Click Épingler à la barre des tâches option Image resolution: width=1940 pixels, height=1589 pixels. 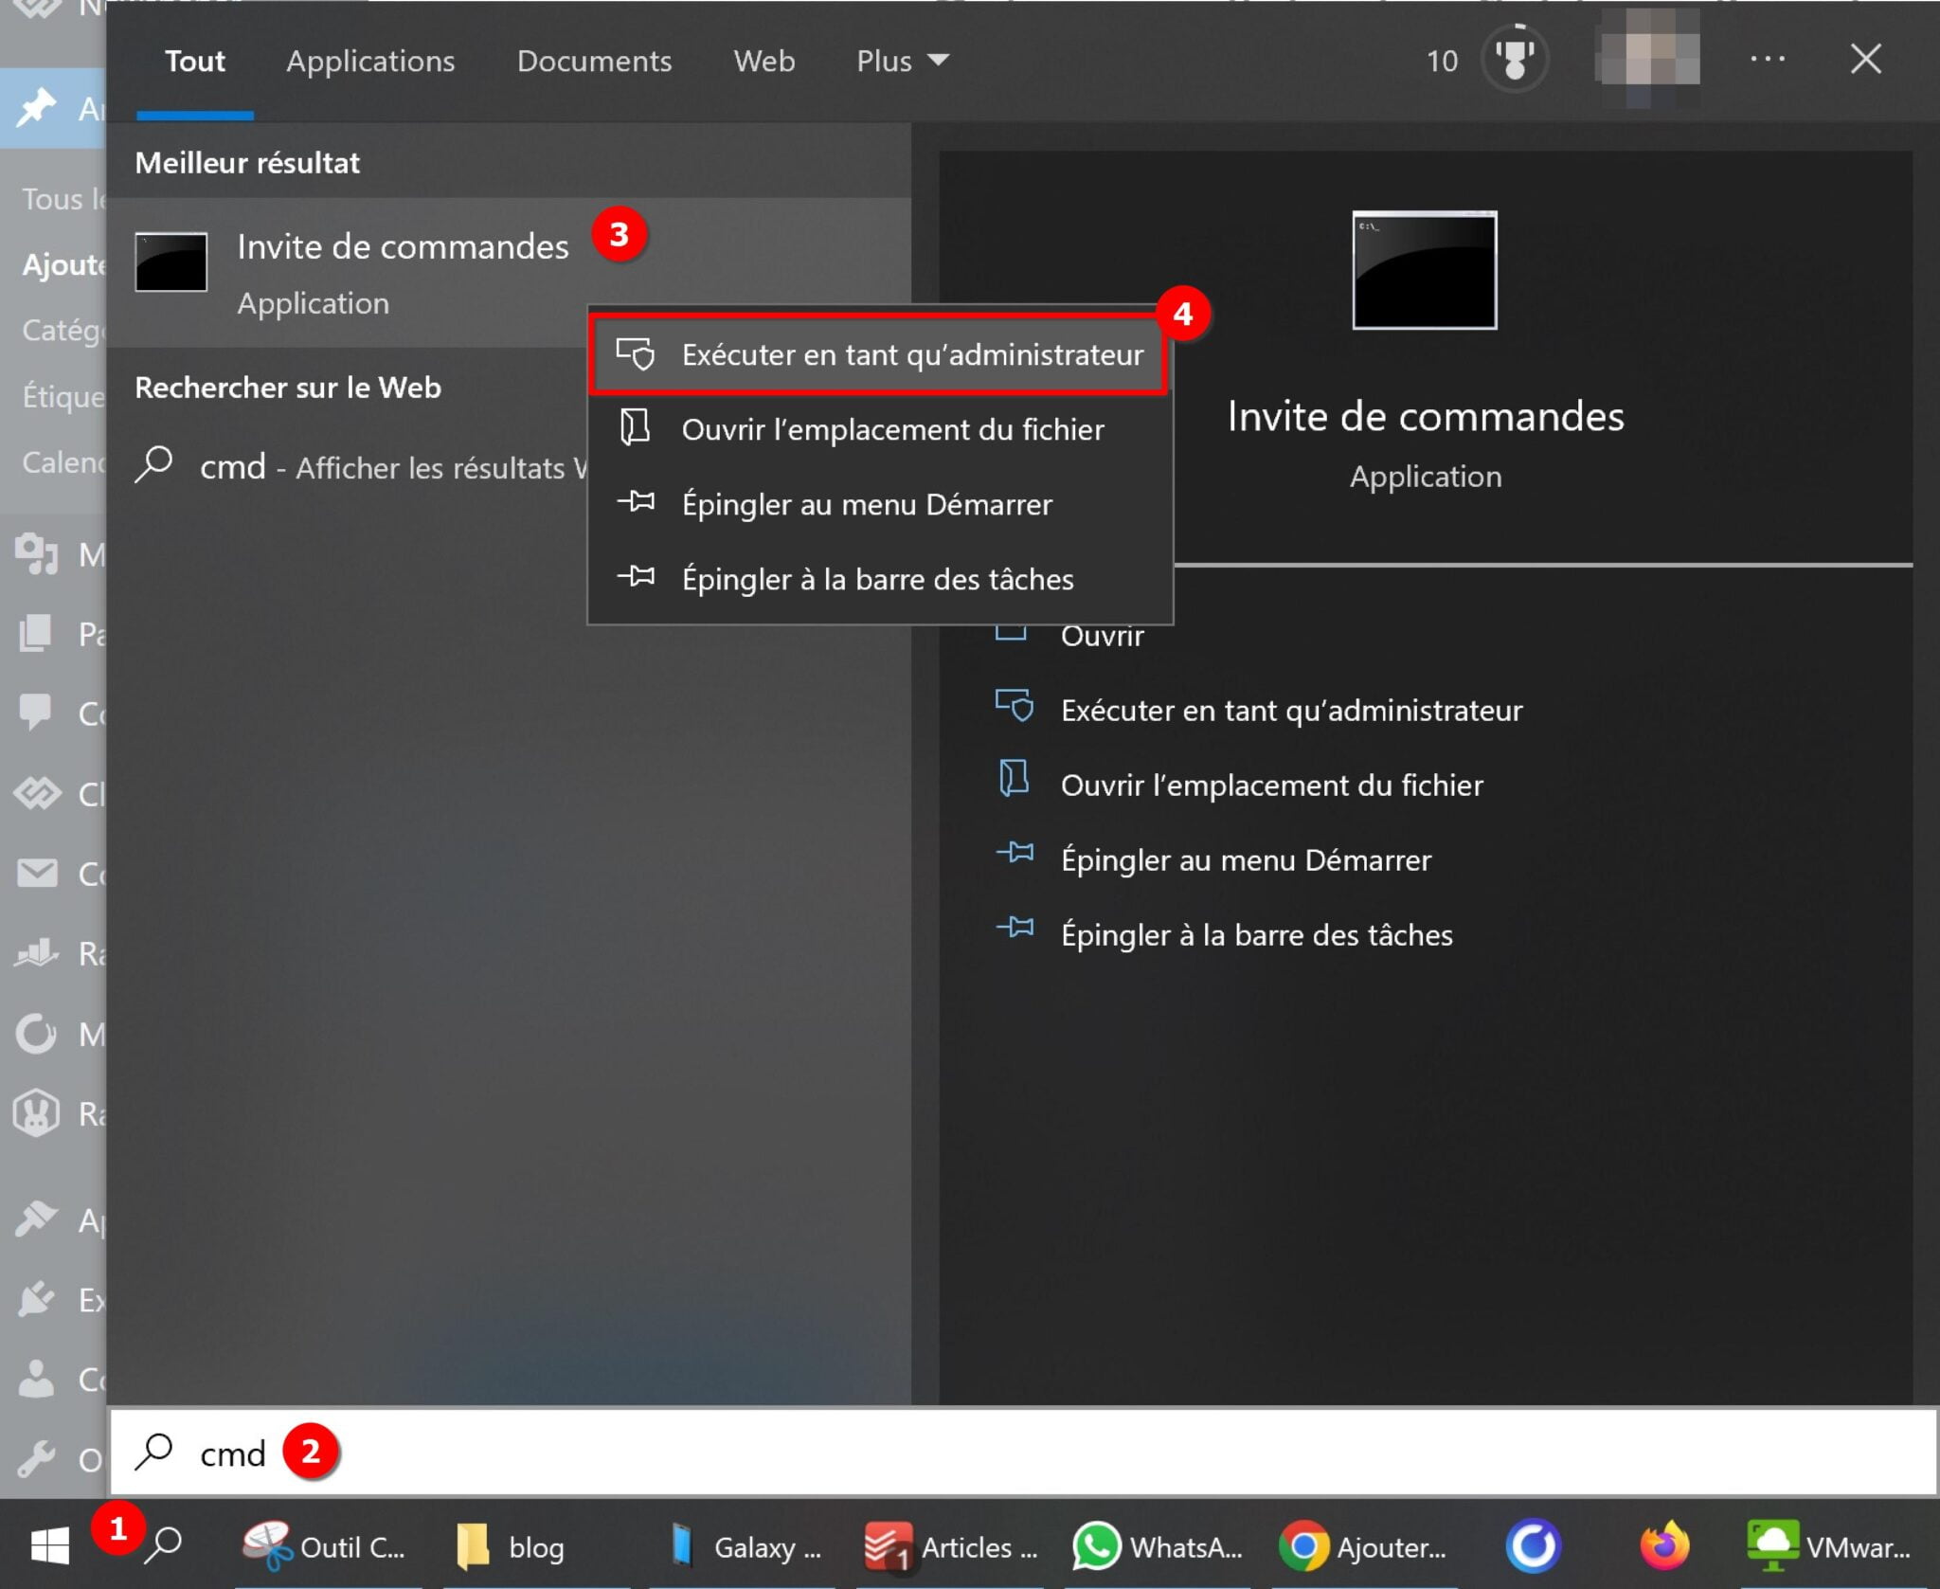(876, 579)
